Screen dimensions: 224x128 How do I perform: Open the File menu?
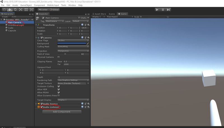[x=3, y=5]
